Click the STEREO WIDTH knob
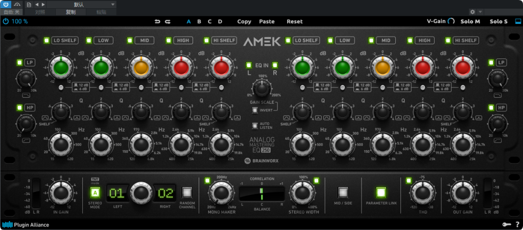Screen dimensions: 523x230 pos(302,193)
